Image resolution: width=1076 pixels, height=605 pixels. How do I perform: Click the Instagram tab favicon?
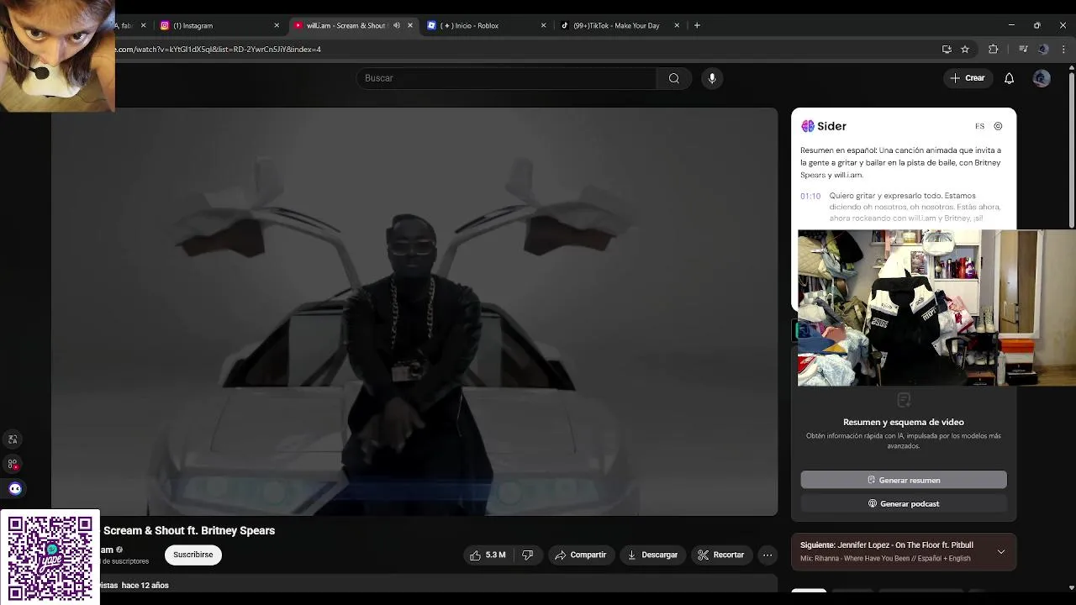click(165, 25)
